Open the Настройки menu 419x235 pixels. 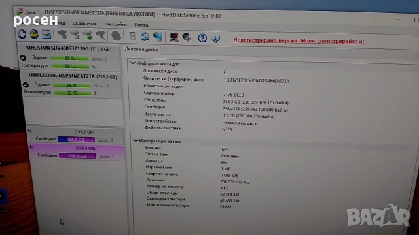115,24
